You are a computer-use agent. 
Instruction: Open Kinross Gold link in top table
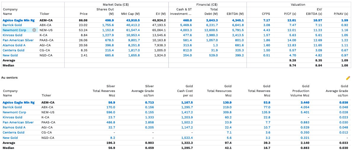(12, 35)
